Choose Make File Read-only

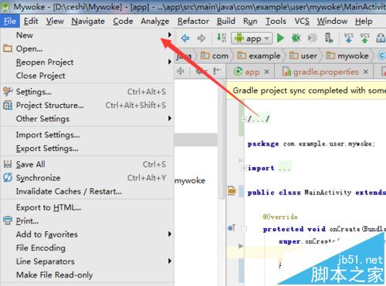tap(87, 274)
